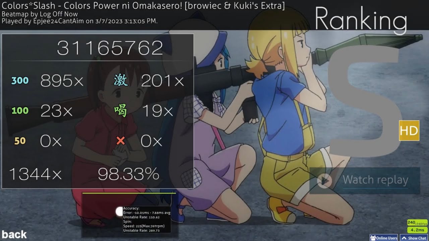
Task: Click the 19x katu count
Action: pyautogui.click(x=158, y=111)
